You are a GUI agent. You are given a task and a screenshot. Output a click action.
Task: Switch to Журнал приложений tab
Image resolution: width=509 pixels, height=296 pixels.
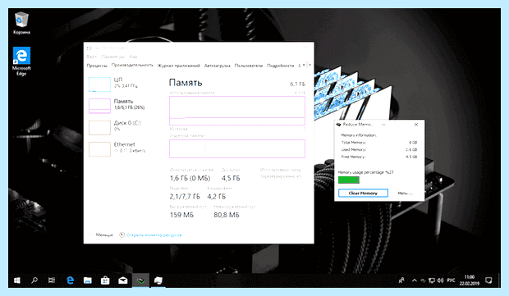pos(178,66)
